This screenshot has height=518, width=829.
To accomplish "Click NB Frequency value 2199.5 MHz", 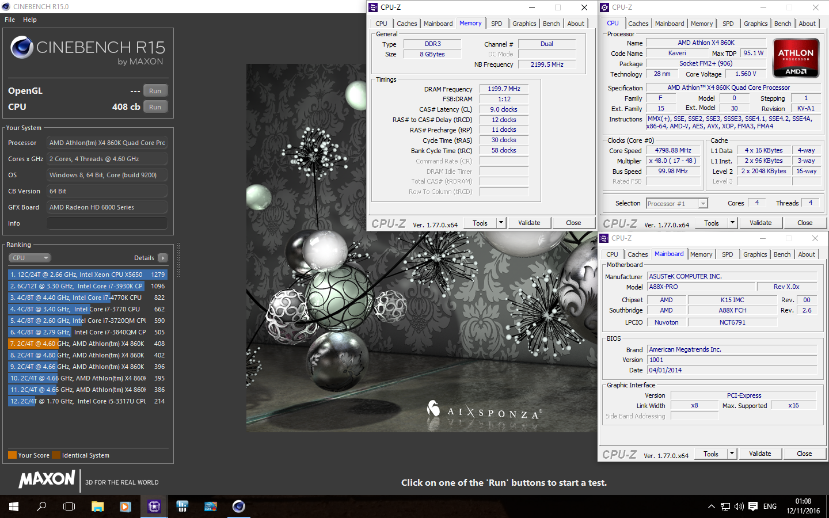I will (x=547, y=64).
